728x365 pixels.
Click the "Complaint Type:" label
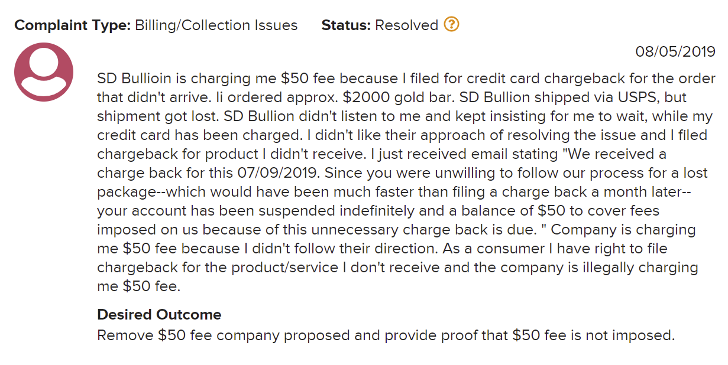pos(72,25)
